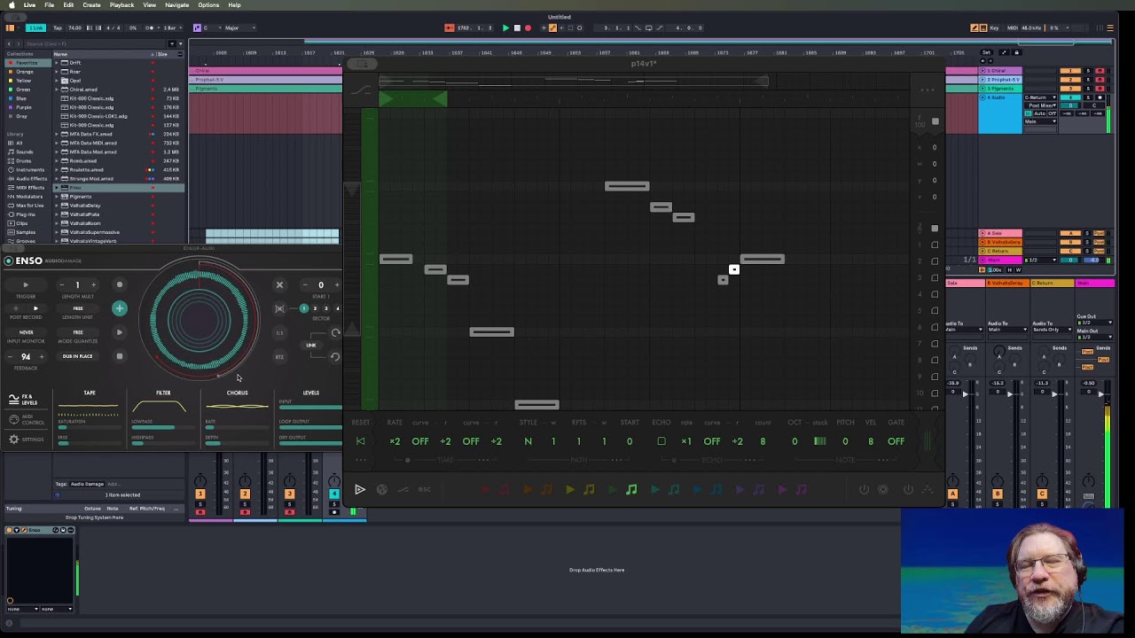Image resolution: width=1135 pixels, height=638 pixels.
Task: Open the Create menu
Action: [x=91, y=5]
